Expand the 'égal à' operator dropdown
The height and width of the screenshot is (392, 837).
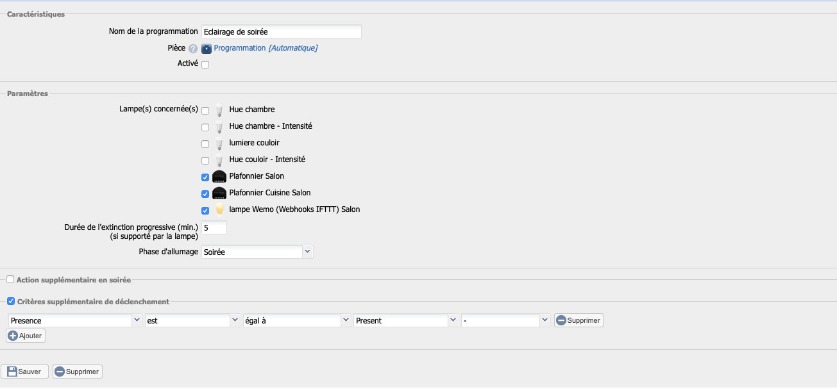coord(297,320)
